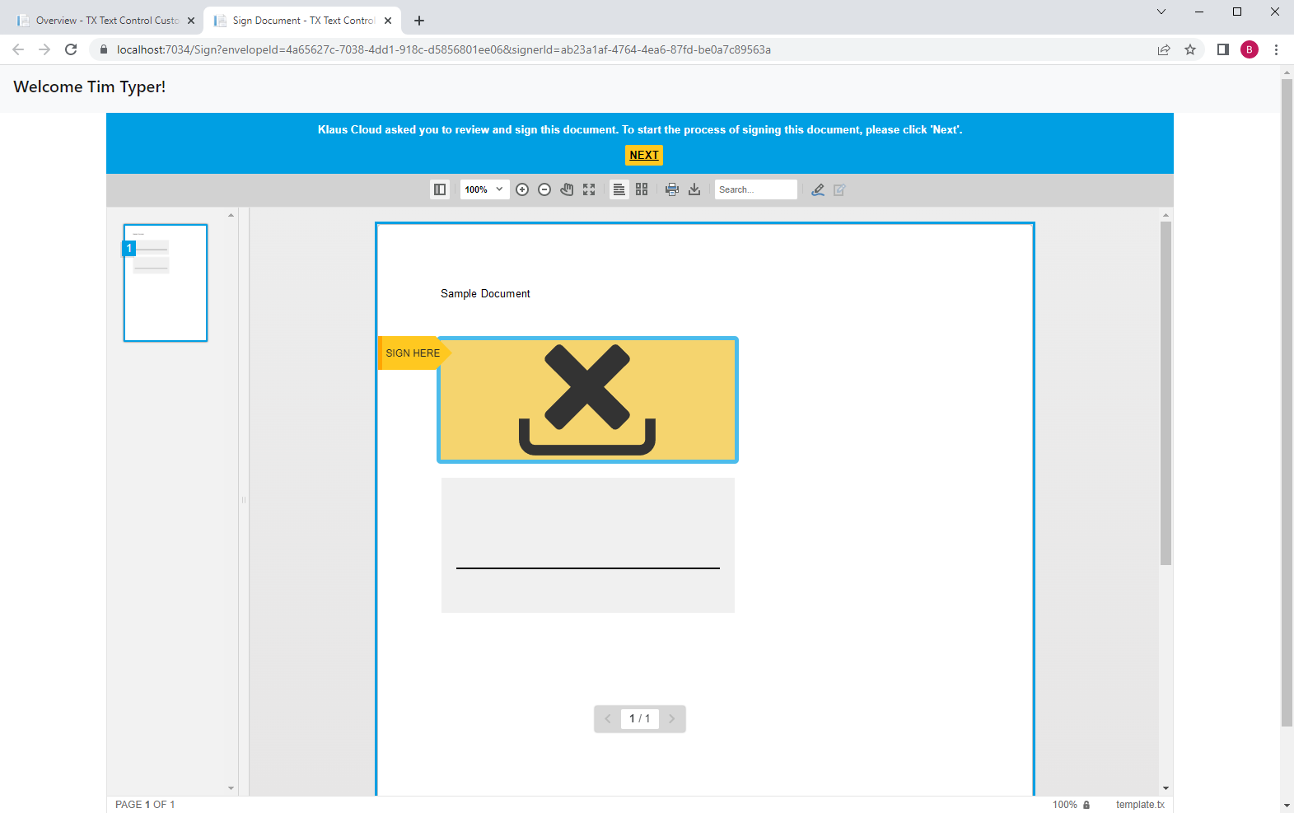Open browser side panel
1294x813 pixels.
1223,49
